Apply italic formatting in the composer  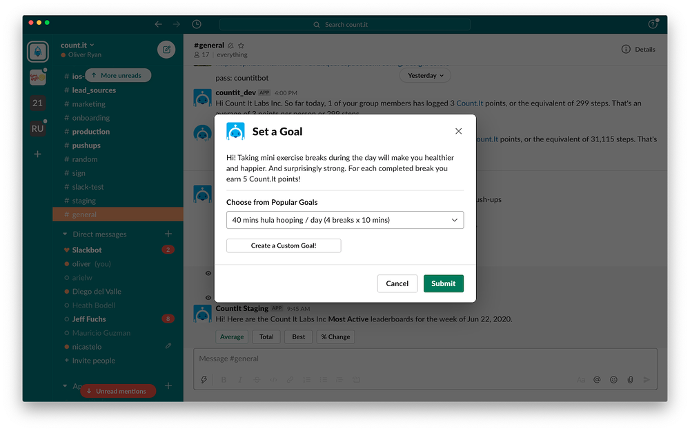click(x=240, y=379)
